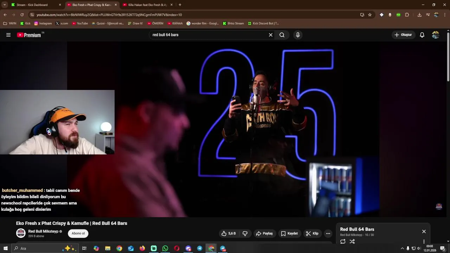Toggle playlist loop icon
Viewport: 450px width, 253px height.
[x=343, y=241]
